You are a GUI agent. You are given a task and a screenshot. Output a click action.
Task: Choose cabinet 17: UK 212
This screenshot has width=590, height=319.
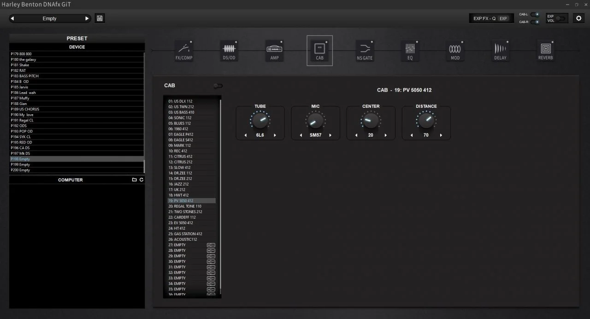click(x=191, y=190)
